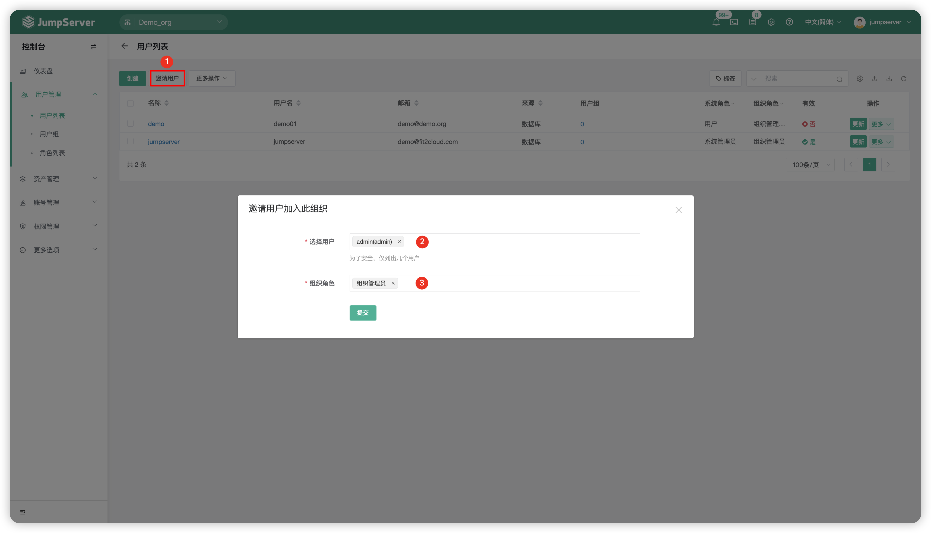
Task: Check the demo row checkbox
Action: (130, 124)
